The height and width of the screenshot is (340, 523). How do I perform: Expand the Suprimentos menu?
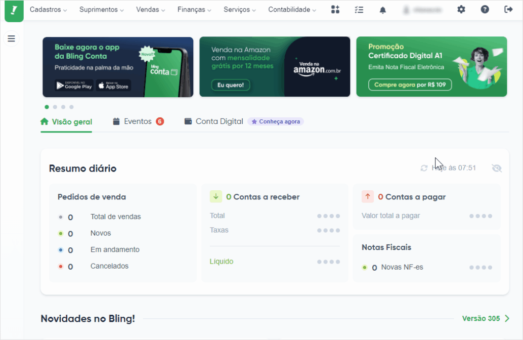[101, 10]
